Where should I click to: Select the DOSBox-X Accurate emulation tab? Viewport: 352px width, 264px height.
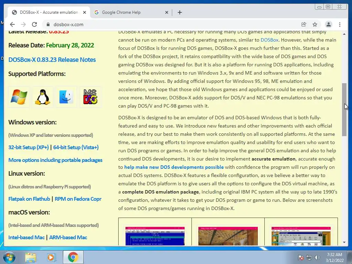49,12
